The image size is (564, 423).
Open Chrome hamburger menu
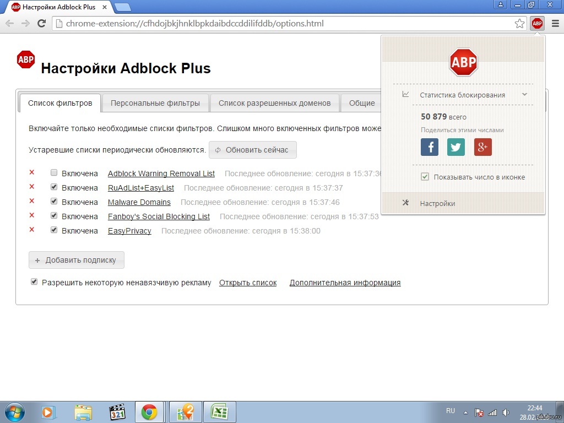pyautogui.click(x=555, y=24)
